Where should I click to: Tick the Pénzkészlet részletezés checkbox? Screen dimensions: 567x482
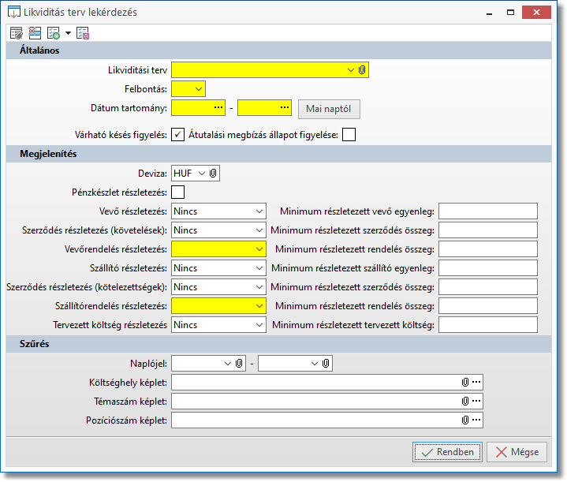point(178,192)
